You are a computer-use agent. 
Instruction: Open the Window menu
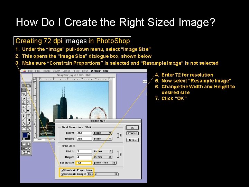point(95,71)
